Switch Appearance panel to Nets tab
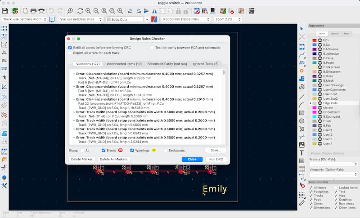Screen dimensions: 360x218 [x=346, y=34]
